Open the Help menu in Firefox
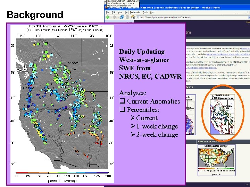This screenshot has width=250, height=187. (152, 12)
